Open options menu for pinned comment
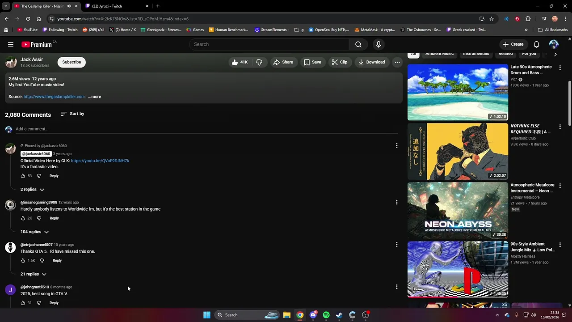572x322 pixels. [x=396, y=145]
